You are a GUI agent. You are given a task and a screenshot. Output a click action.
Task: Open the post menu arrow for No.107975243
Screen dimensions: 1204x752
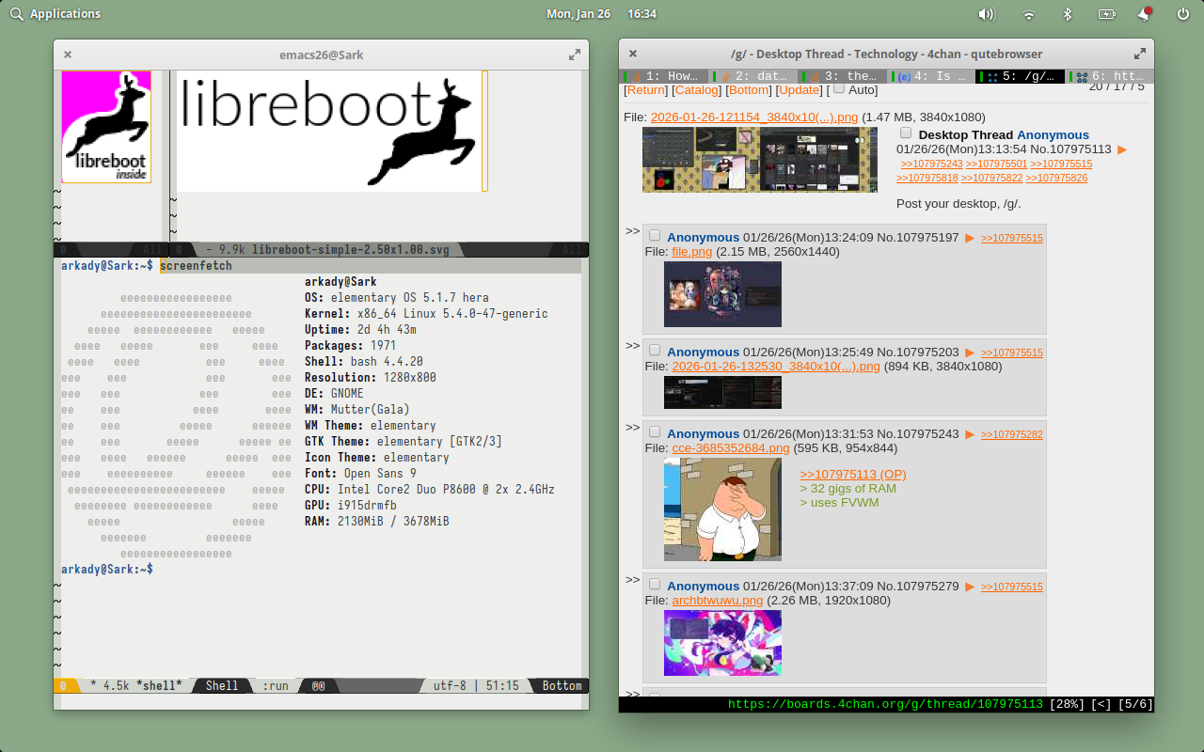[970, 434]
